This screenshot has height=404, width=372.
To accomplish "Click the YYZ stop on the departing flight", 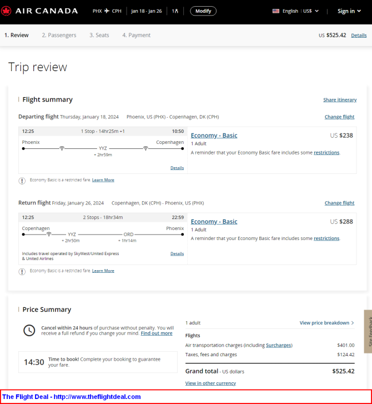I will [103, 148].
